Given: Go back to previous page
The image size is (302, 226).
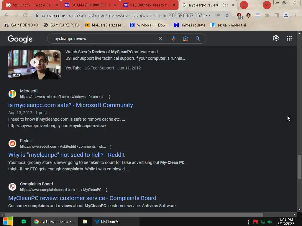Looking at the screenshot, I should [x=6, y=15].
